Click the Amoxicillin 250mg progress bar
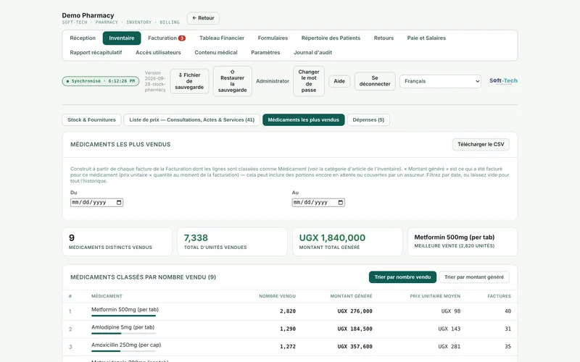580x362 pixels. 123,351
